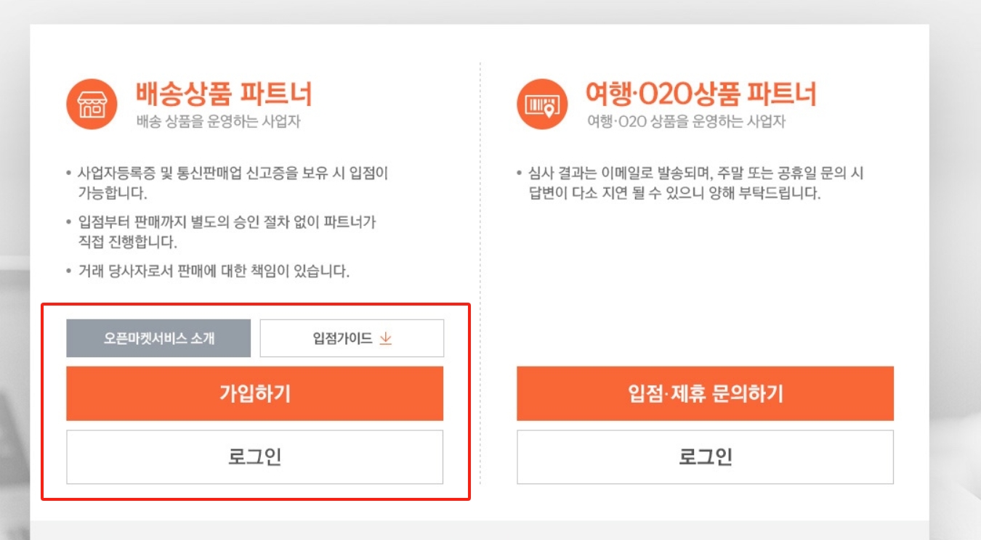Select the 여행·O2O상품 파트너 heading
This screenshot has height=540, width=981.
[x=701, y=94]
